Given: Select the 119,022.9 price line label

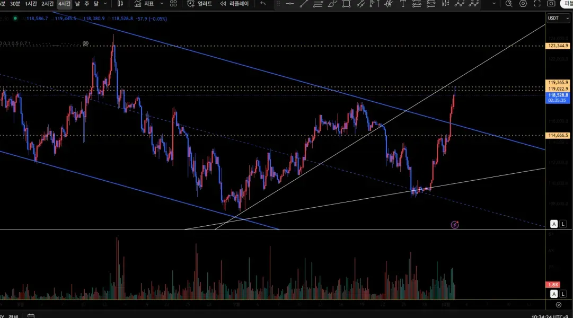Looking at the screenshot, I should click(558, 89).
